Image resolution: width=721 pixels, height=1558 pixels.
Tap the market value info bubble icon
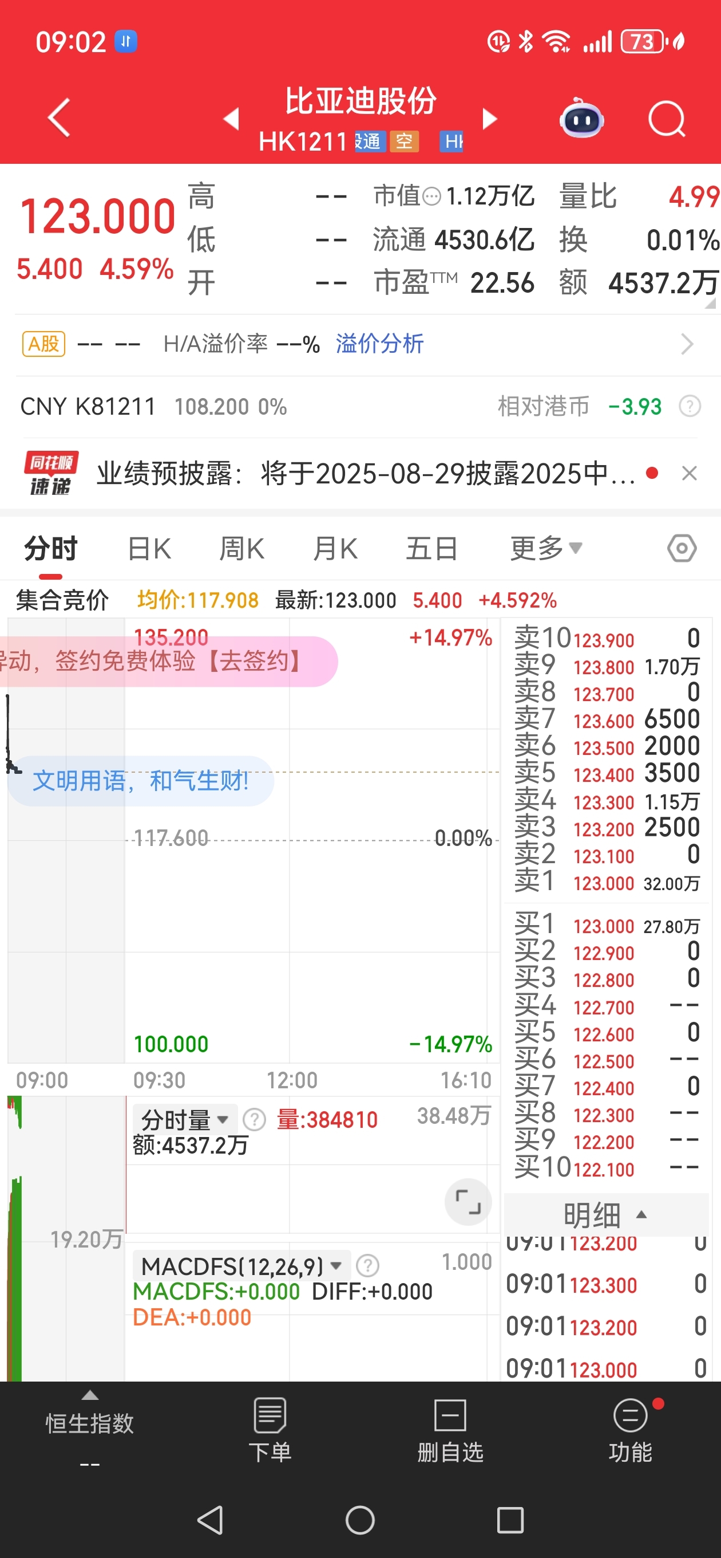[431, 196]
